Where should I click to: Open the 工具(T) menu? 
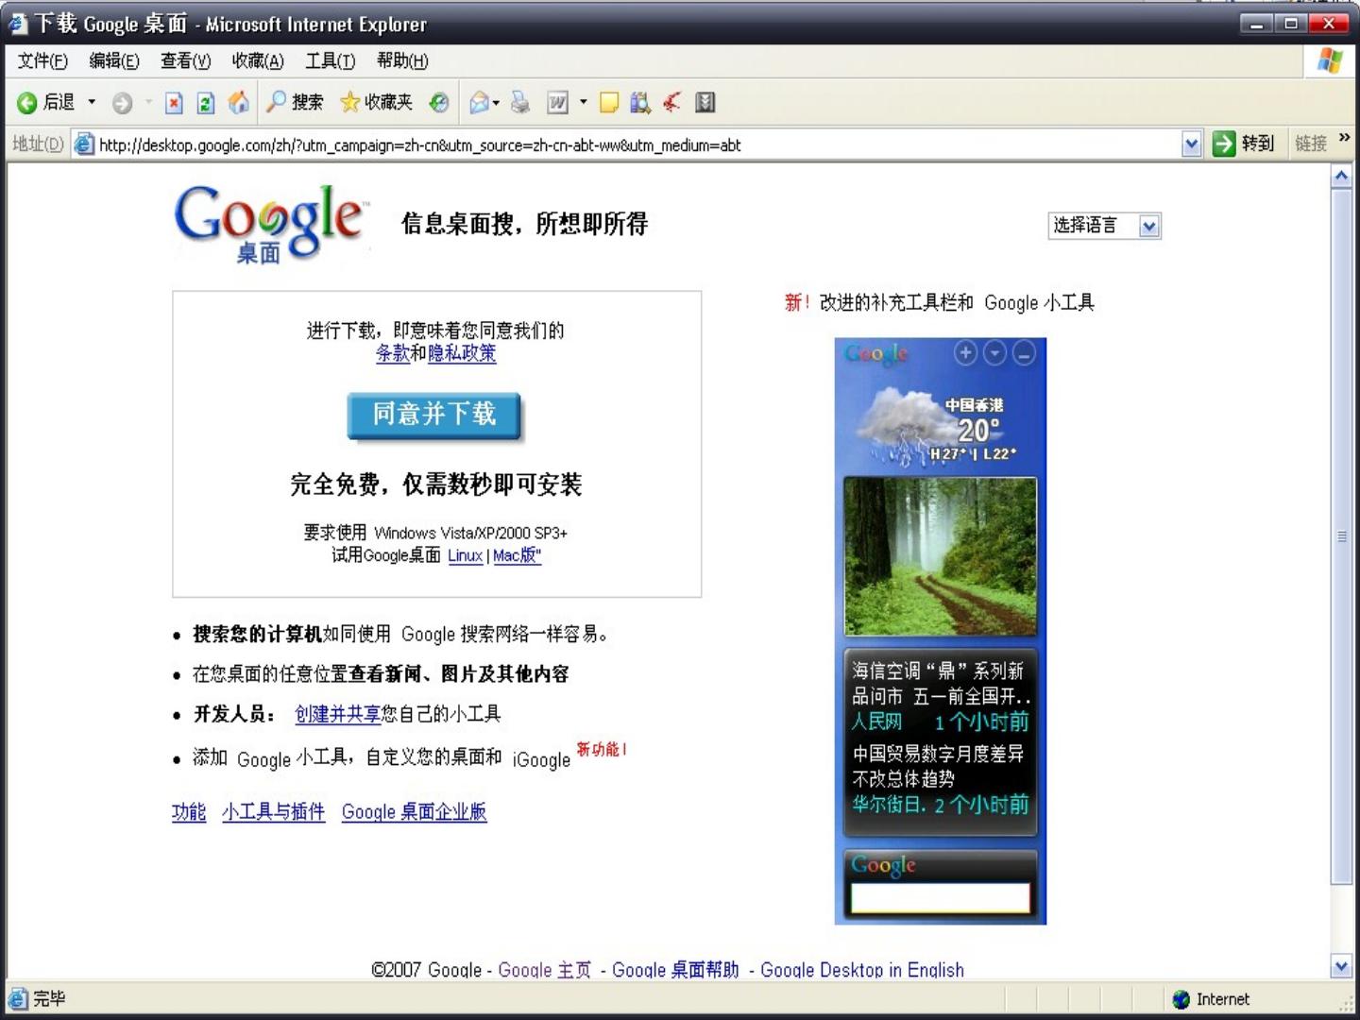[x=330, y=61]
